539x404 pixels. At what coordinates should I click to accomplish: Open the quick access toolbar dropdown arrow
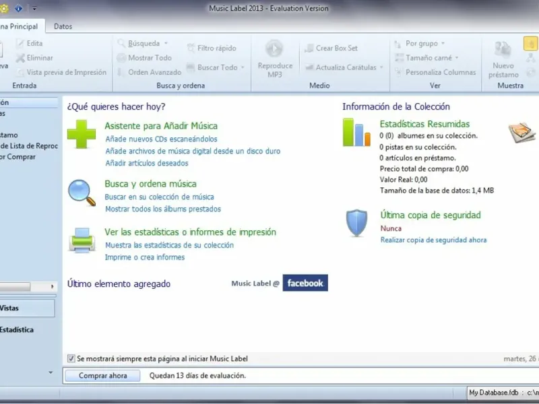point(34,9)
